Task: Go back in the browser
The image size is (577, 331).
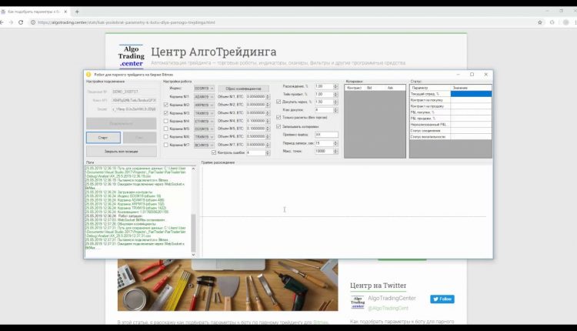Action: [2, 22]
